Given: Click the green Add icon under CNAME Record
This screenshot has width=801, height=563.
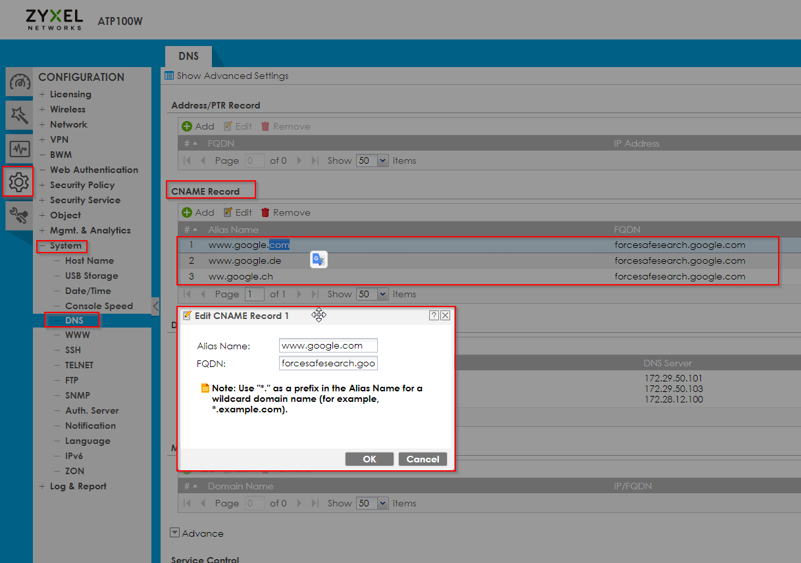Looking at the screenshot, I should click(x=186, y=212).
